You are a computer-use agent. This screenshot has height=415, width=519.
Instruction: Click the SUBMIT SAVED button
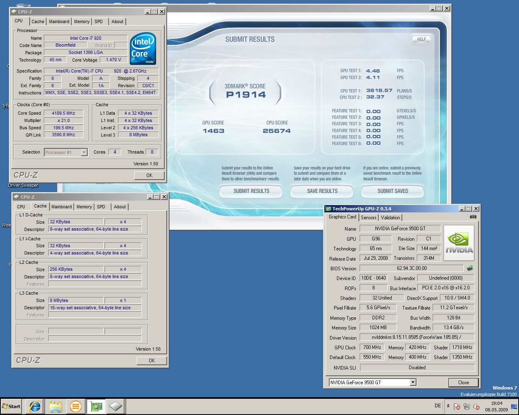[392, 191]
